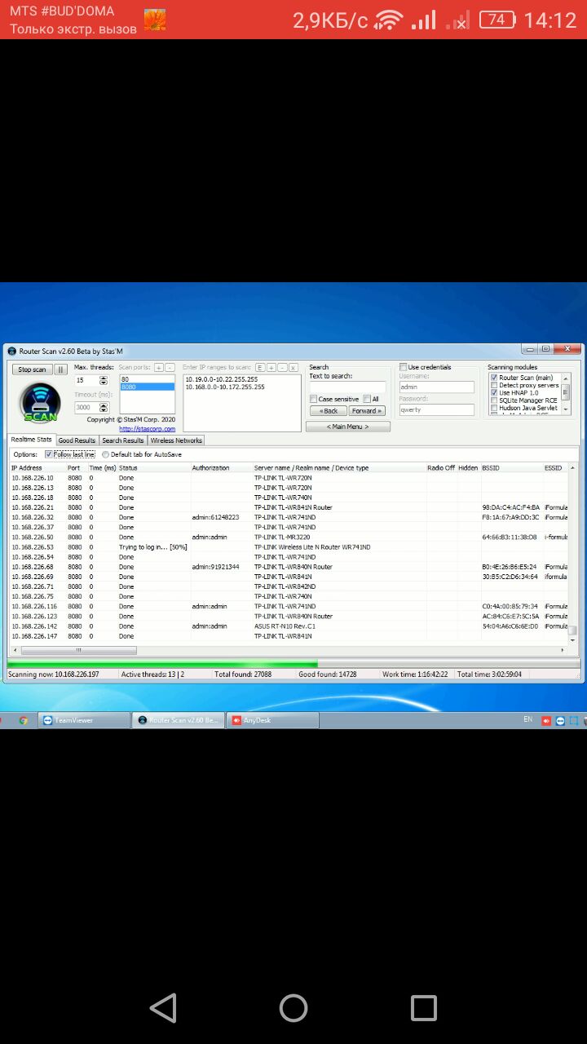Enable Detect proxy servers module

pos(494,385)
